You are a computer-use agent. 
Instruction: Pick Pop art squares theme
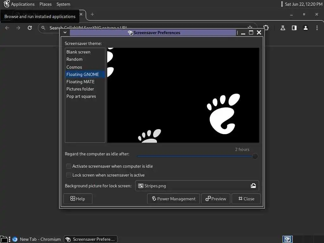point(85,97)
